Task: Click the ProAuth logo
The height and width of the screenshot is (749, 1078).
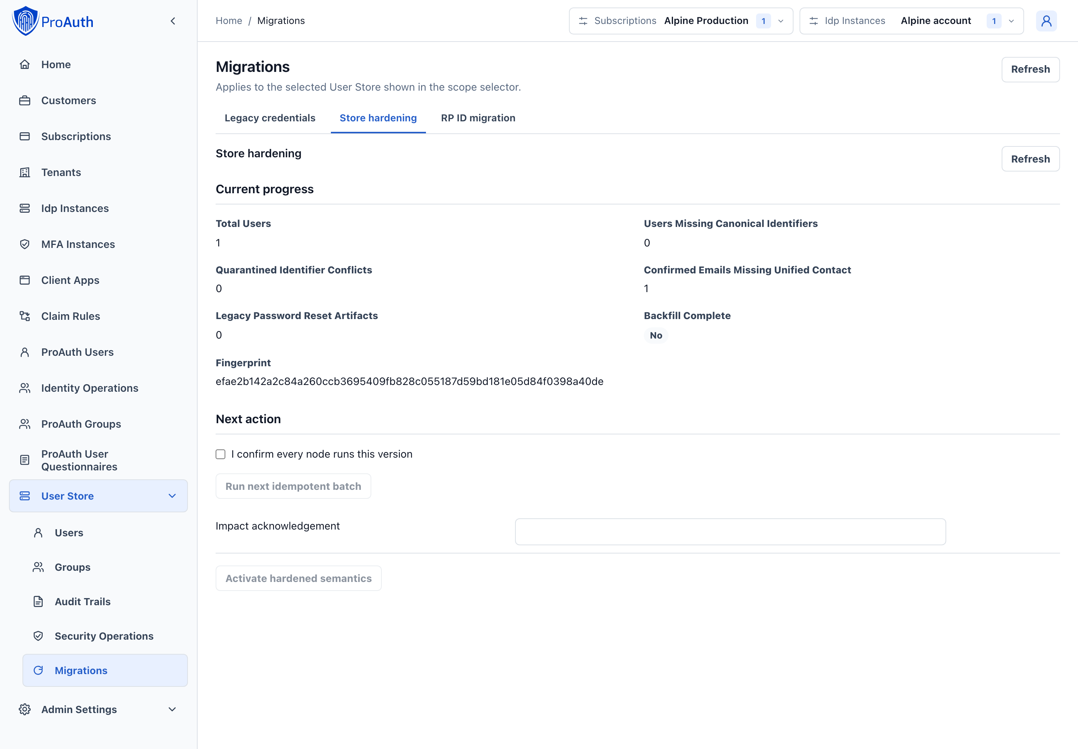Action: click(52, 21)
